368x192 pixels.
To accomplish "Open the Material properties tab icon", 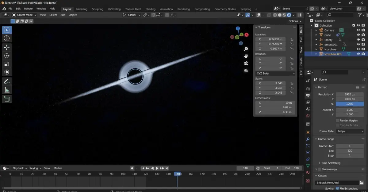I will point(308,172).
